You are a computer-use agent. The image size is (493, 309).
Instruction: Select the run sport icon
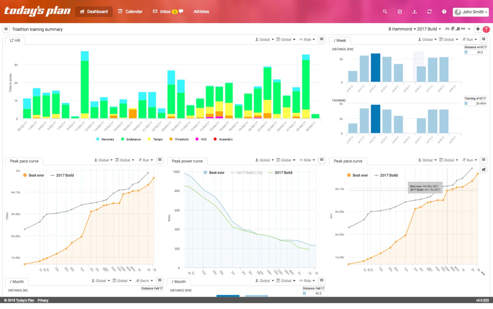point(452,29)
